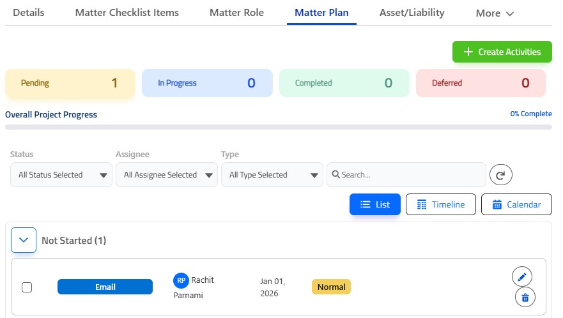Viewport: 563px width, 318px height.
Task: Open the Type filter dropdown
Action: tap(272, 175)
